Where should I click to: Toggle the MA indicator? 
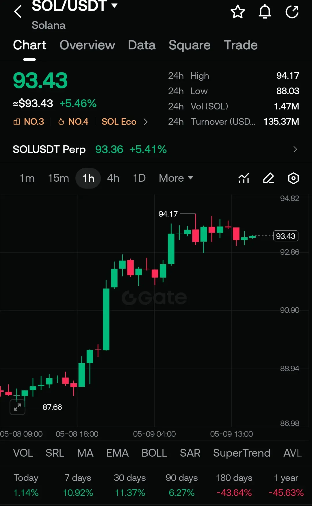tap(85, 453)
